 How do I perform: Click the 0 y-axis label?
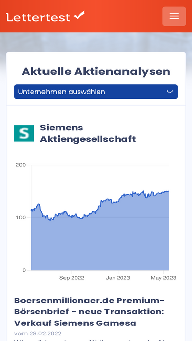(x=24, y=270)
